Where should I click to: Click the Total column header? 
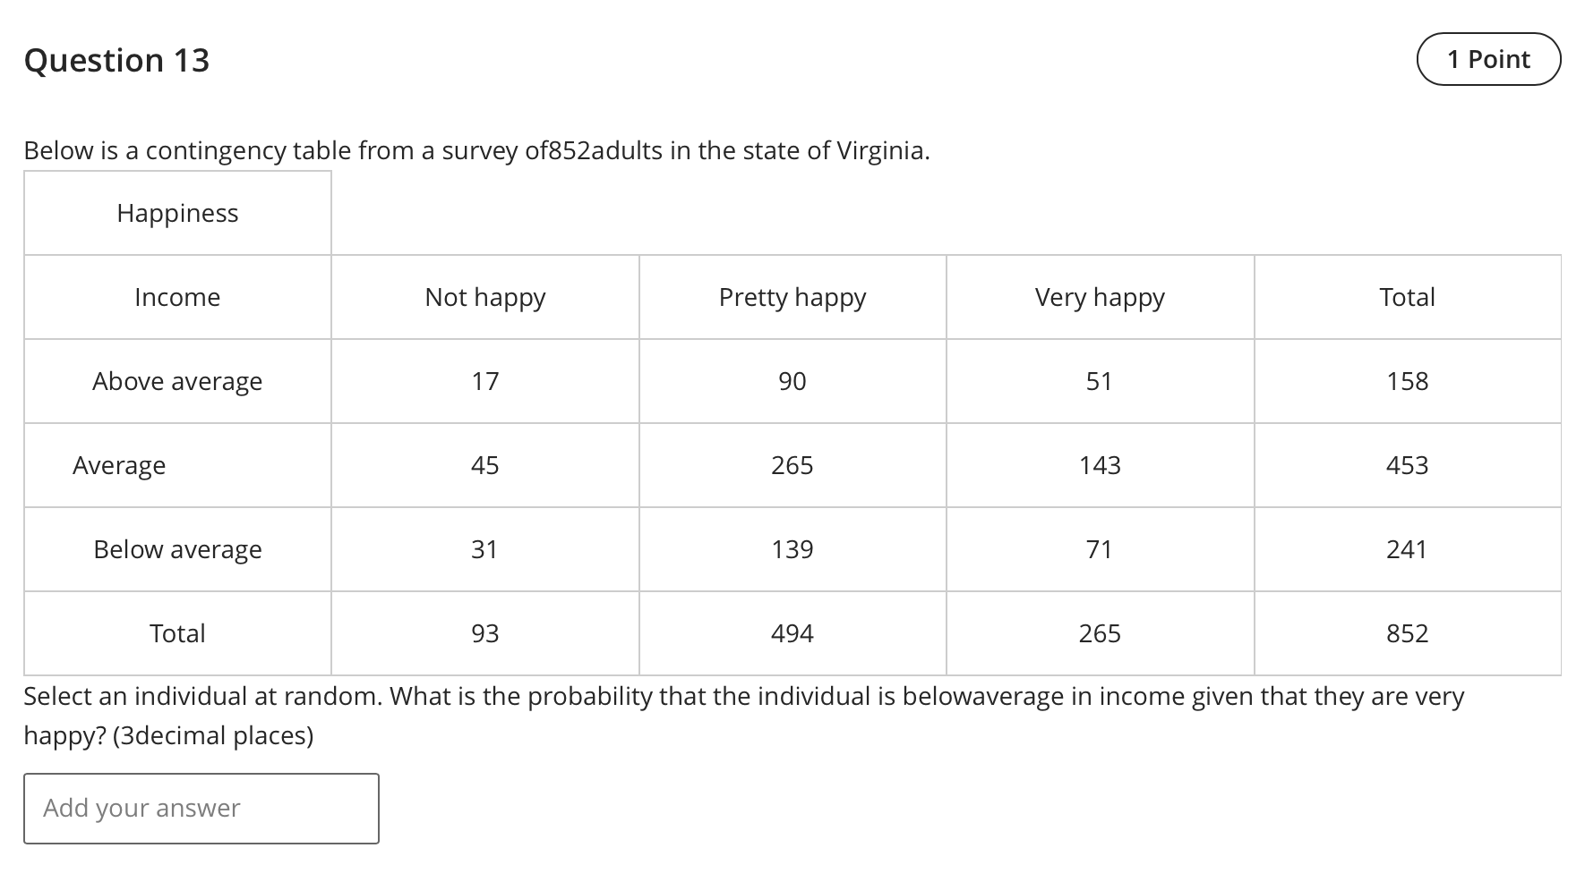[1407, 297]
